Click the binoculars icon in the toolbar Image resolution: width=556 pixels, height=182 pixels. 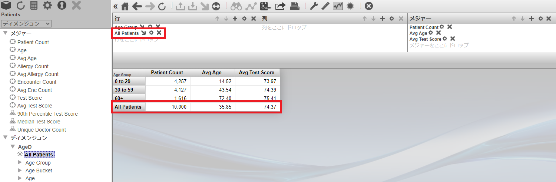tap(236, 6)
